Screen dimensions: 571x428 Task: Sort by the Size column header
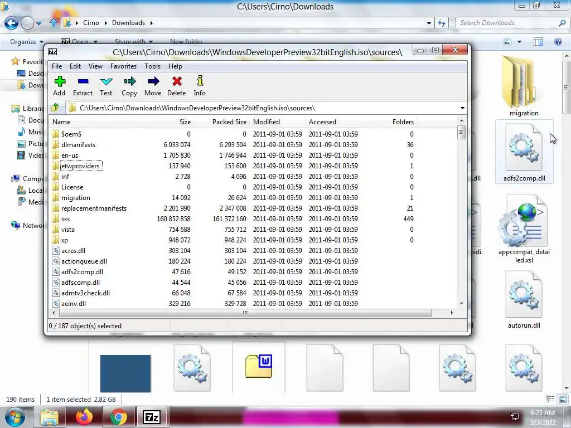(x=166, y=122)
